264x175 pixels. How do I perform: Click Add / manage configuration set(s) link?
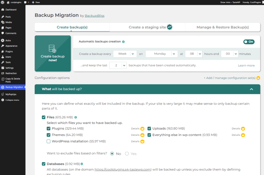229,78
